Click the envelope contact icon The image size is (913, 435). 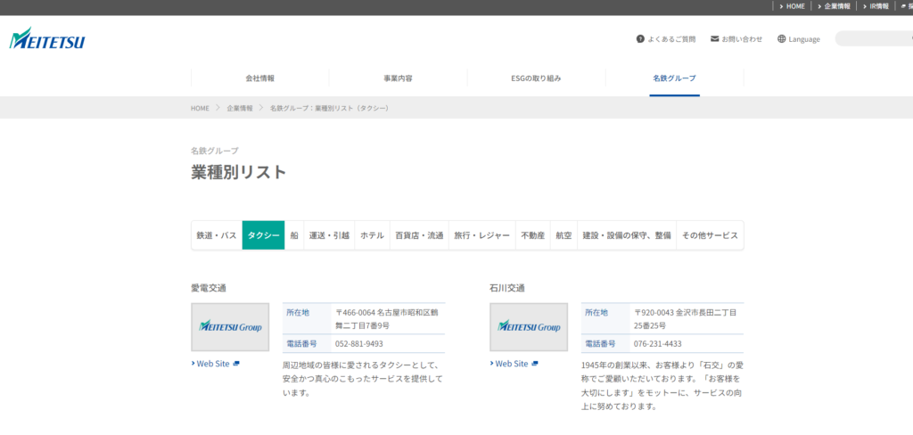click(x=715, y=39)
